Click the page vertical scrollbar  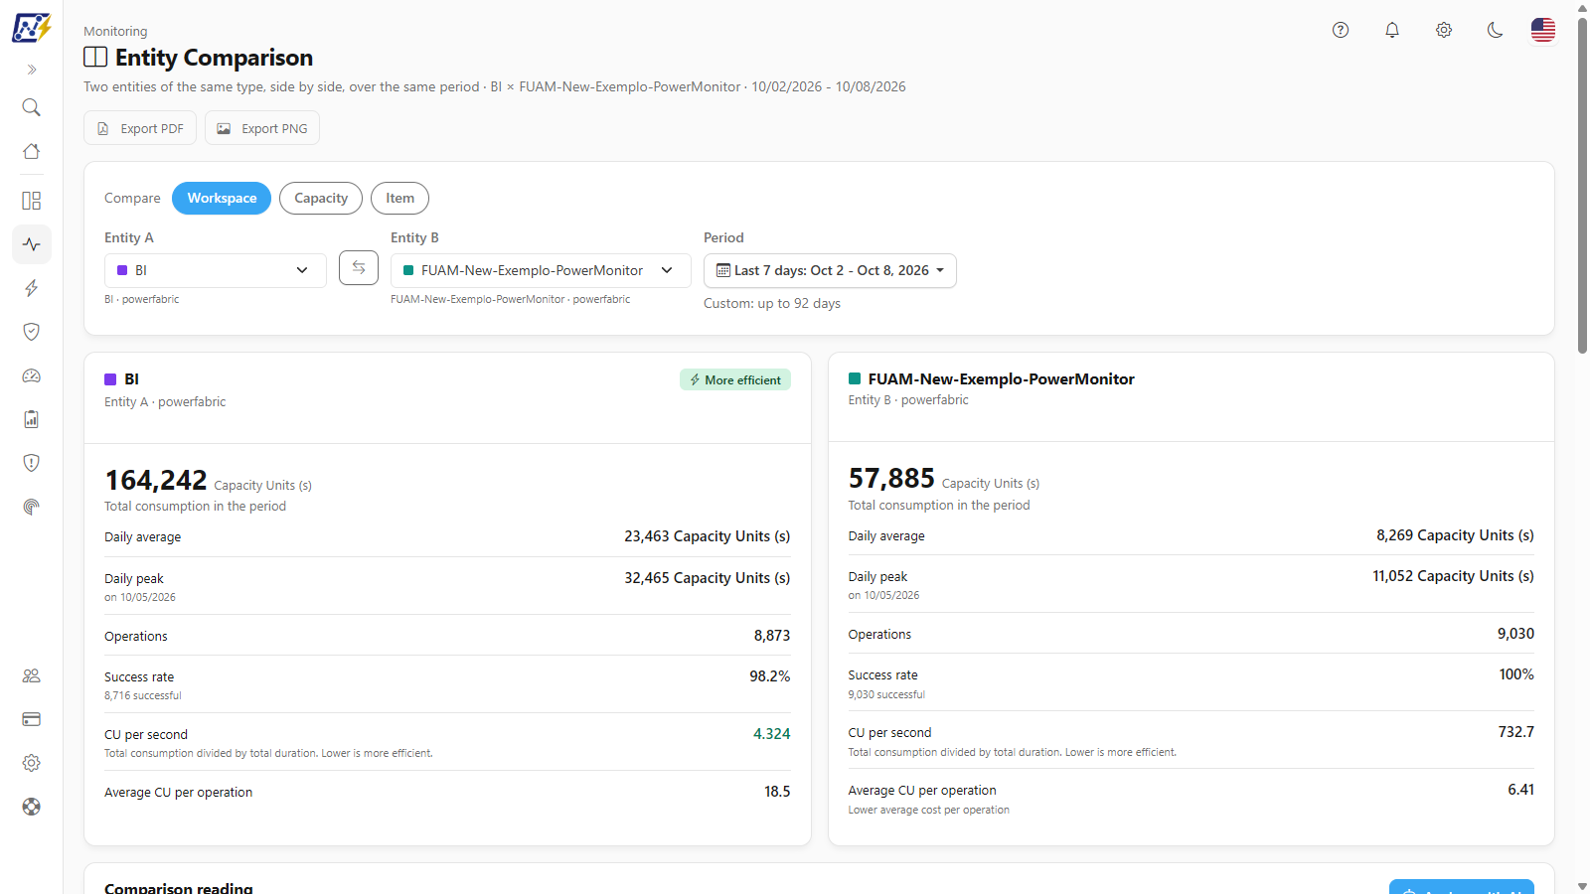[1582, 185]
